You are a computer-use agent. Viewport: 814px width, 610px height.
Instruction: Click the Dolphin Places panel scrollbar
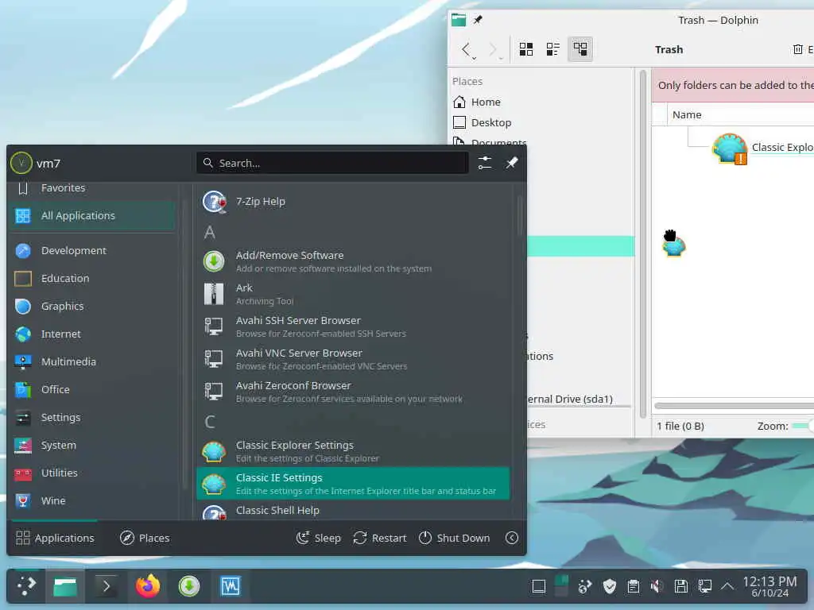[x=642, y=244]
